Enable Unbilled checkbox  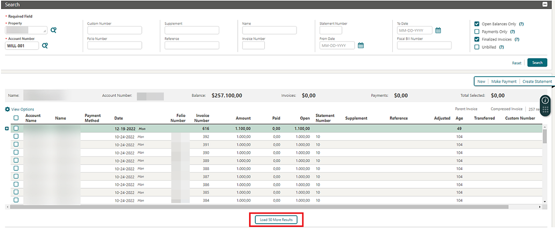[x=477, y=47]
